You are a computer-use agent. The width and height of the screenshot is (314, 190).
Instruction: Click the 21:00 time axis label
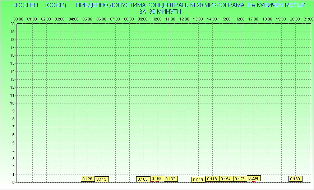309,19
